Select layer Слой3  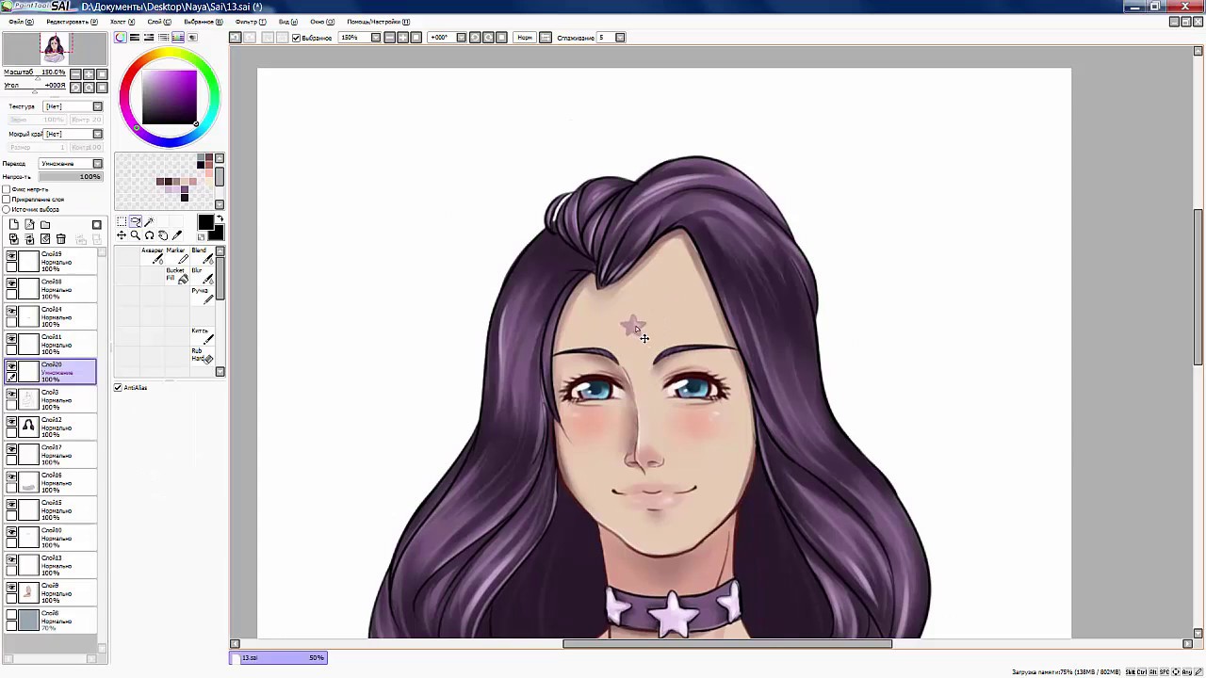pos(52,399)
